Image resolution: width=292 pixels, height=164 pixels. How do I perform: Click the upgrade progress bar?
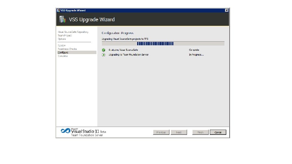[x=163, y=44]
